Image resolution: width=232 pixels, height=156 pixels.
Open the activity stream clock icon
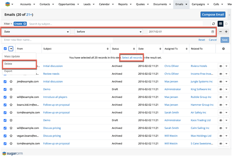(227, 24)
